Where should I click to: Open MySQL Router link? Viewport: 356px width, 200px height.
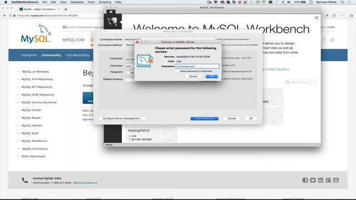click(31, 118)
